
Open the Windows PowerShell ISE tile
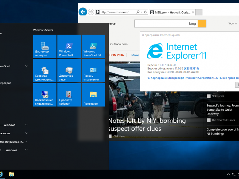pyautogui.click(x=93, y=46)
